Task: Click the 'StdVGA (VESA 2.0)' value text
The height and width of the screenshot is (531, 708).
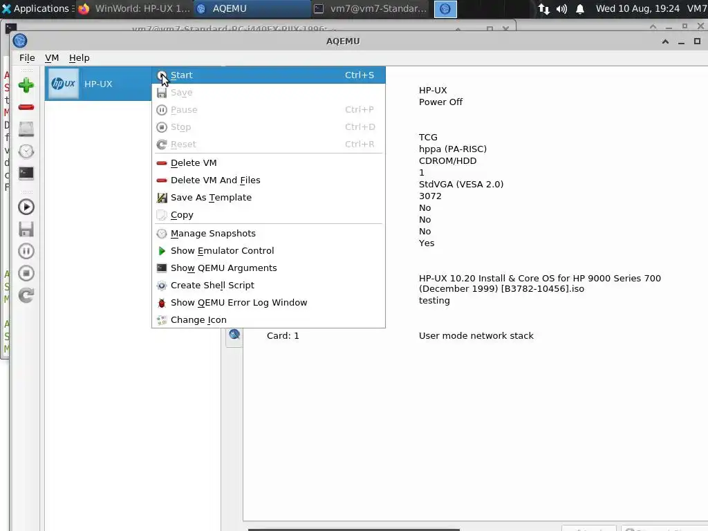Action: click(x=461, y=184)
